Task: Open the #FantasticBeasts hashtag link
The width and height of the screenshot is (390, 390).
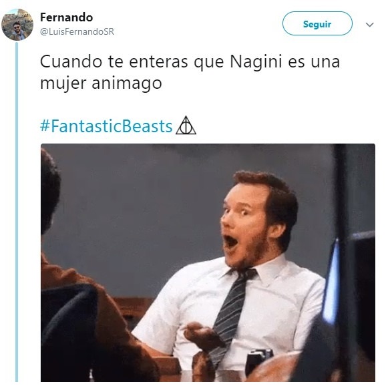Action: pyautogui.click(x=106, y=126)
